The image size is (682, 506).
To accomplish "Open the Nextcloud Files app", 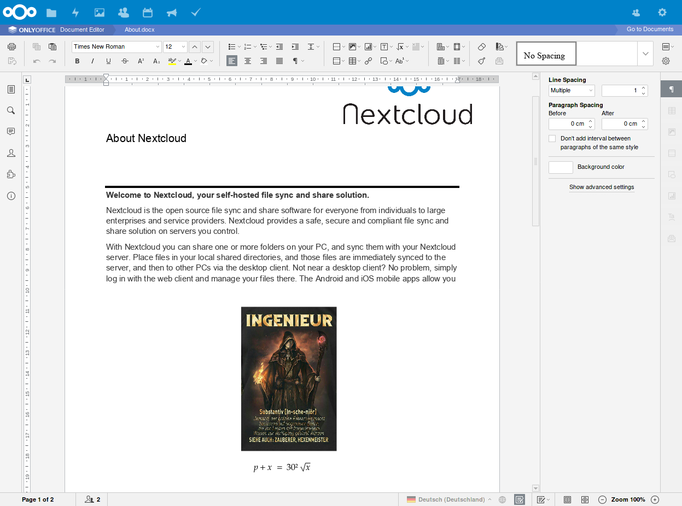I will pos(51,12).
